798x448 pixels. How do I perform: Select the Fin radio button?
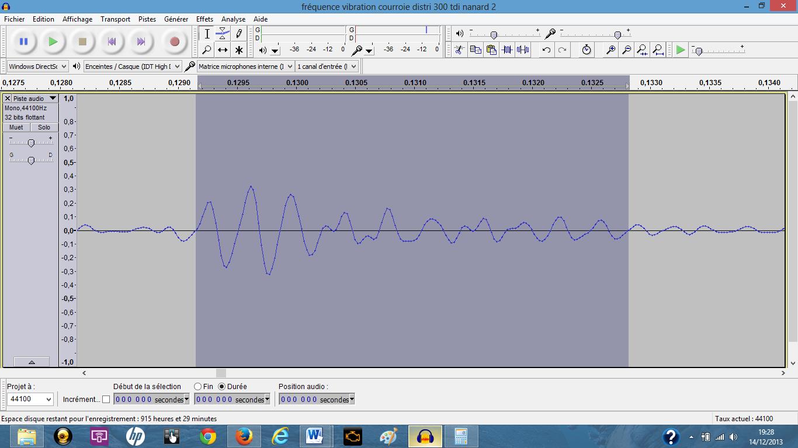click(198, 387)
